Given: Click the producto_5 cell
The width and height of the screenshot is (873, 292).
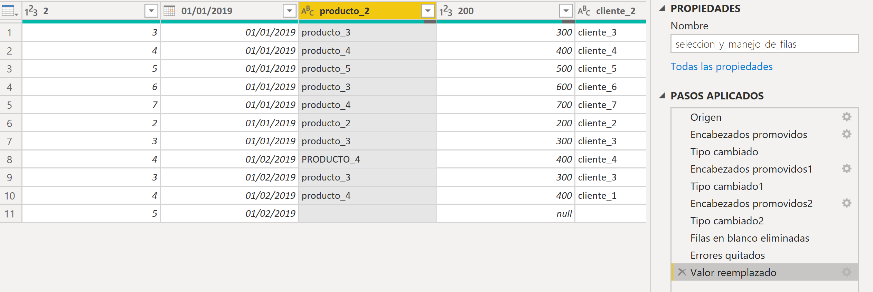Looking at the screenshot, I should point(367,69).
